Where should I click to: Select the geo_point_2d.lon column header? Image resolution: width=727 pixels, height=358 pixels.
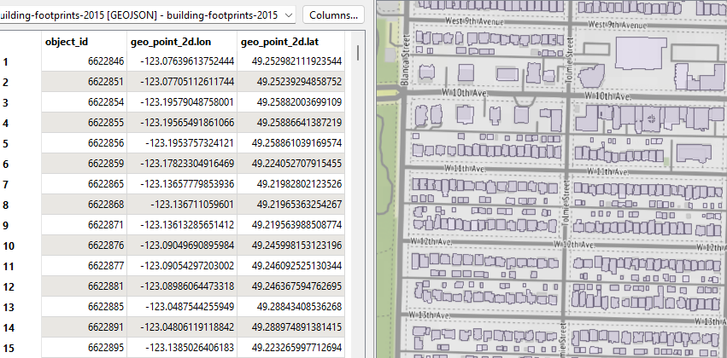[182, 42]
